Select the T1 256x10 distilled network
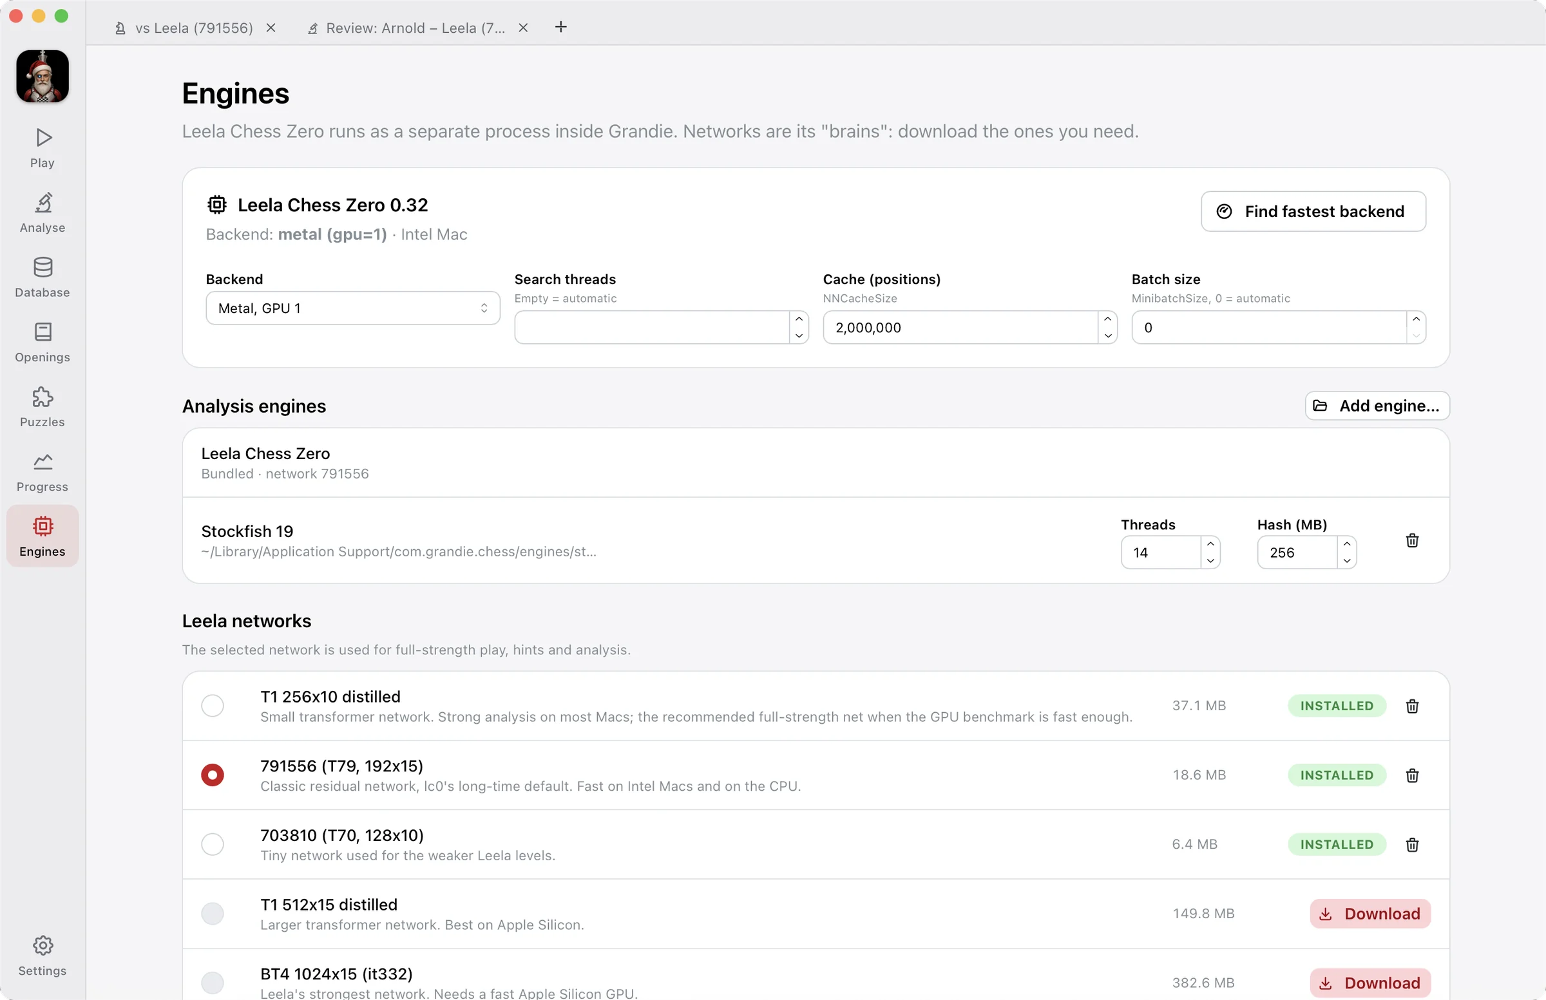This screenshot has width=1546, height=1000. (213, 706)
